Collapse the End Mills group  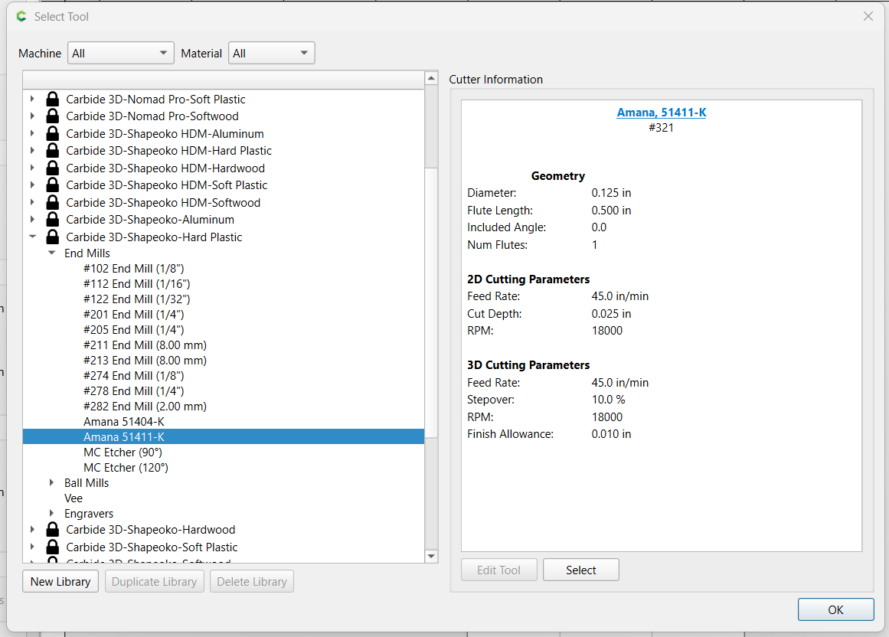coord(51,253)
